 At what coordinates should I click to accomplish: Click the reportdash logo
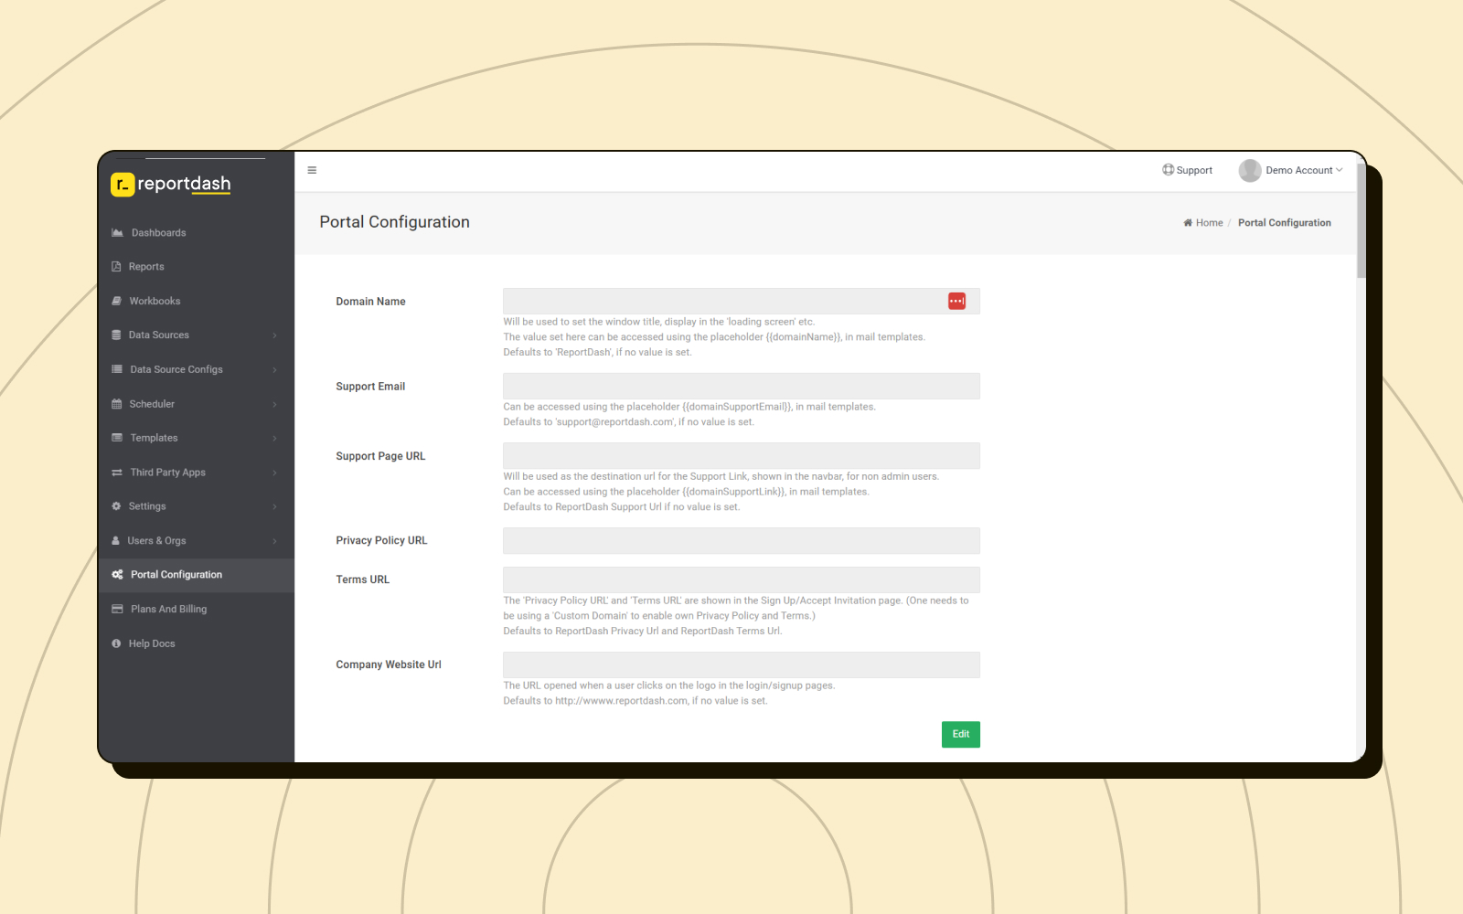pyautogui.click(x=171, y=184)
